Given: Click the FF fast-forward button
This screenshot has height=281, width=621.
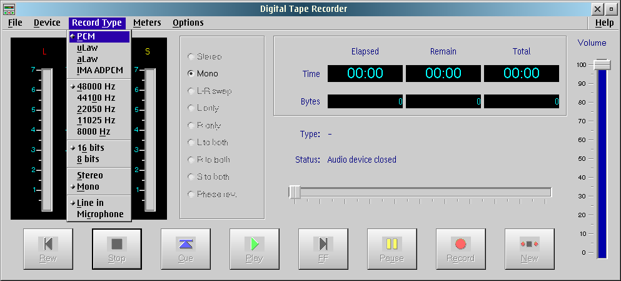Looking at the screenshot, I should pyautogui.click(x=323, y=248).
